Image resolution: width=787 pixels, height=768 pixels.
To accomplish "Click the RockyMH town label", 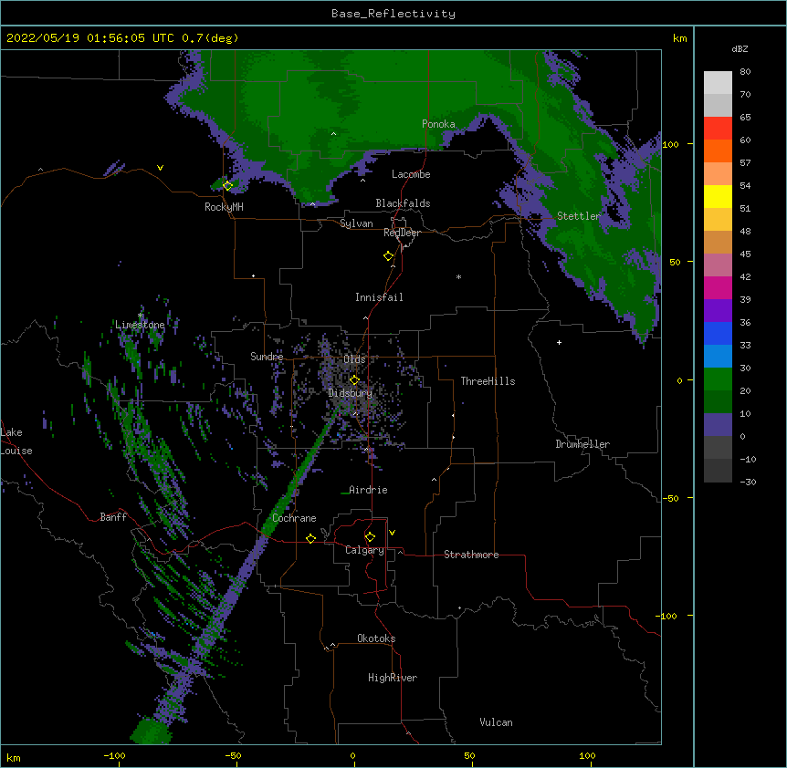I will coord(224,207).
